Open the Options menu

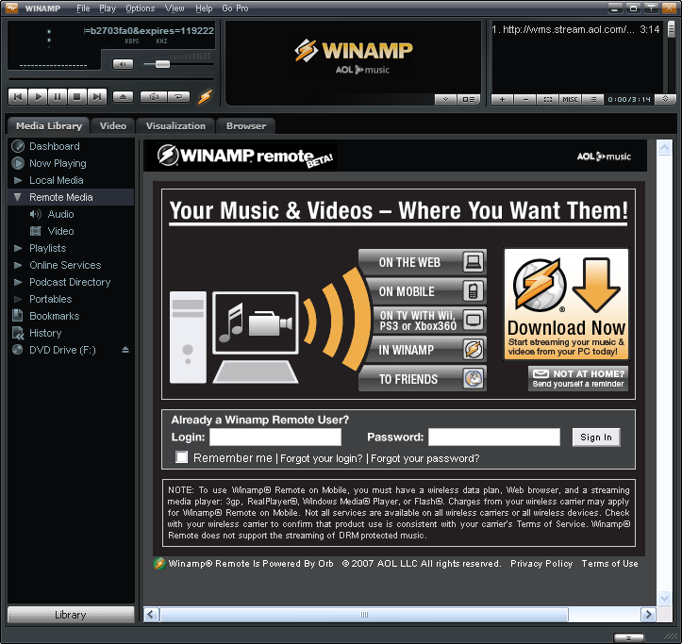140,8
